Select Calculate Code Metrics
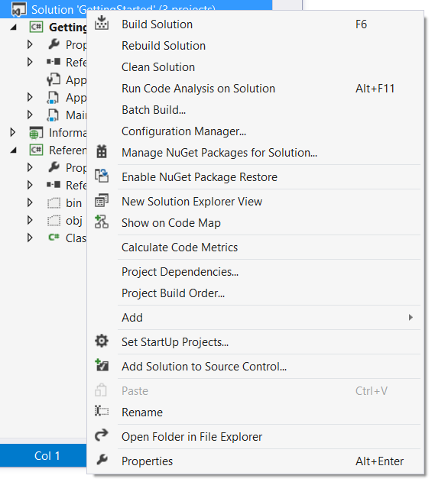 click(x=255, y=247)
